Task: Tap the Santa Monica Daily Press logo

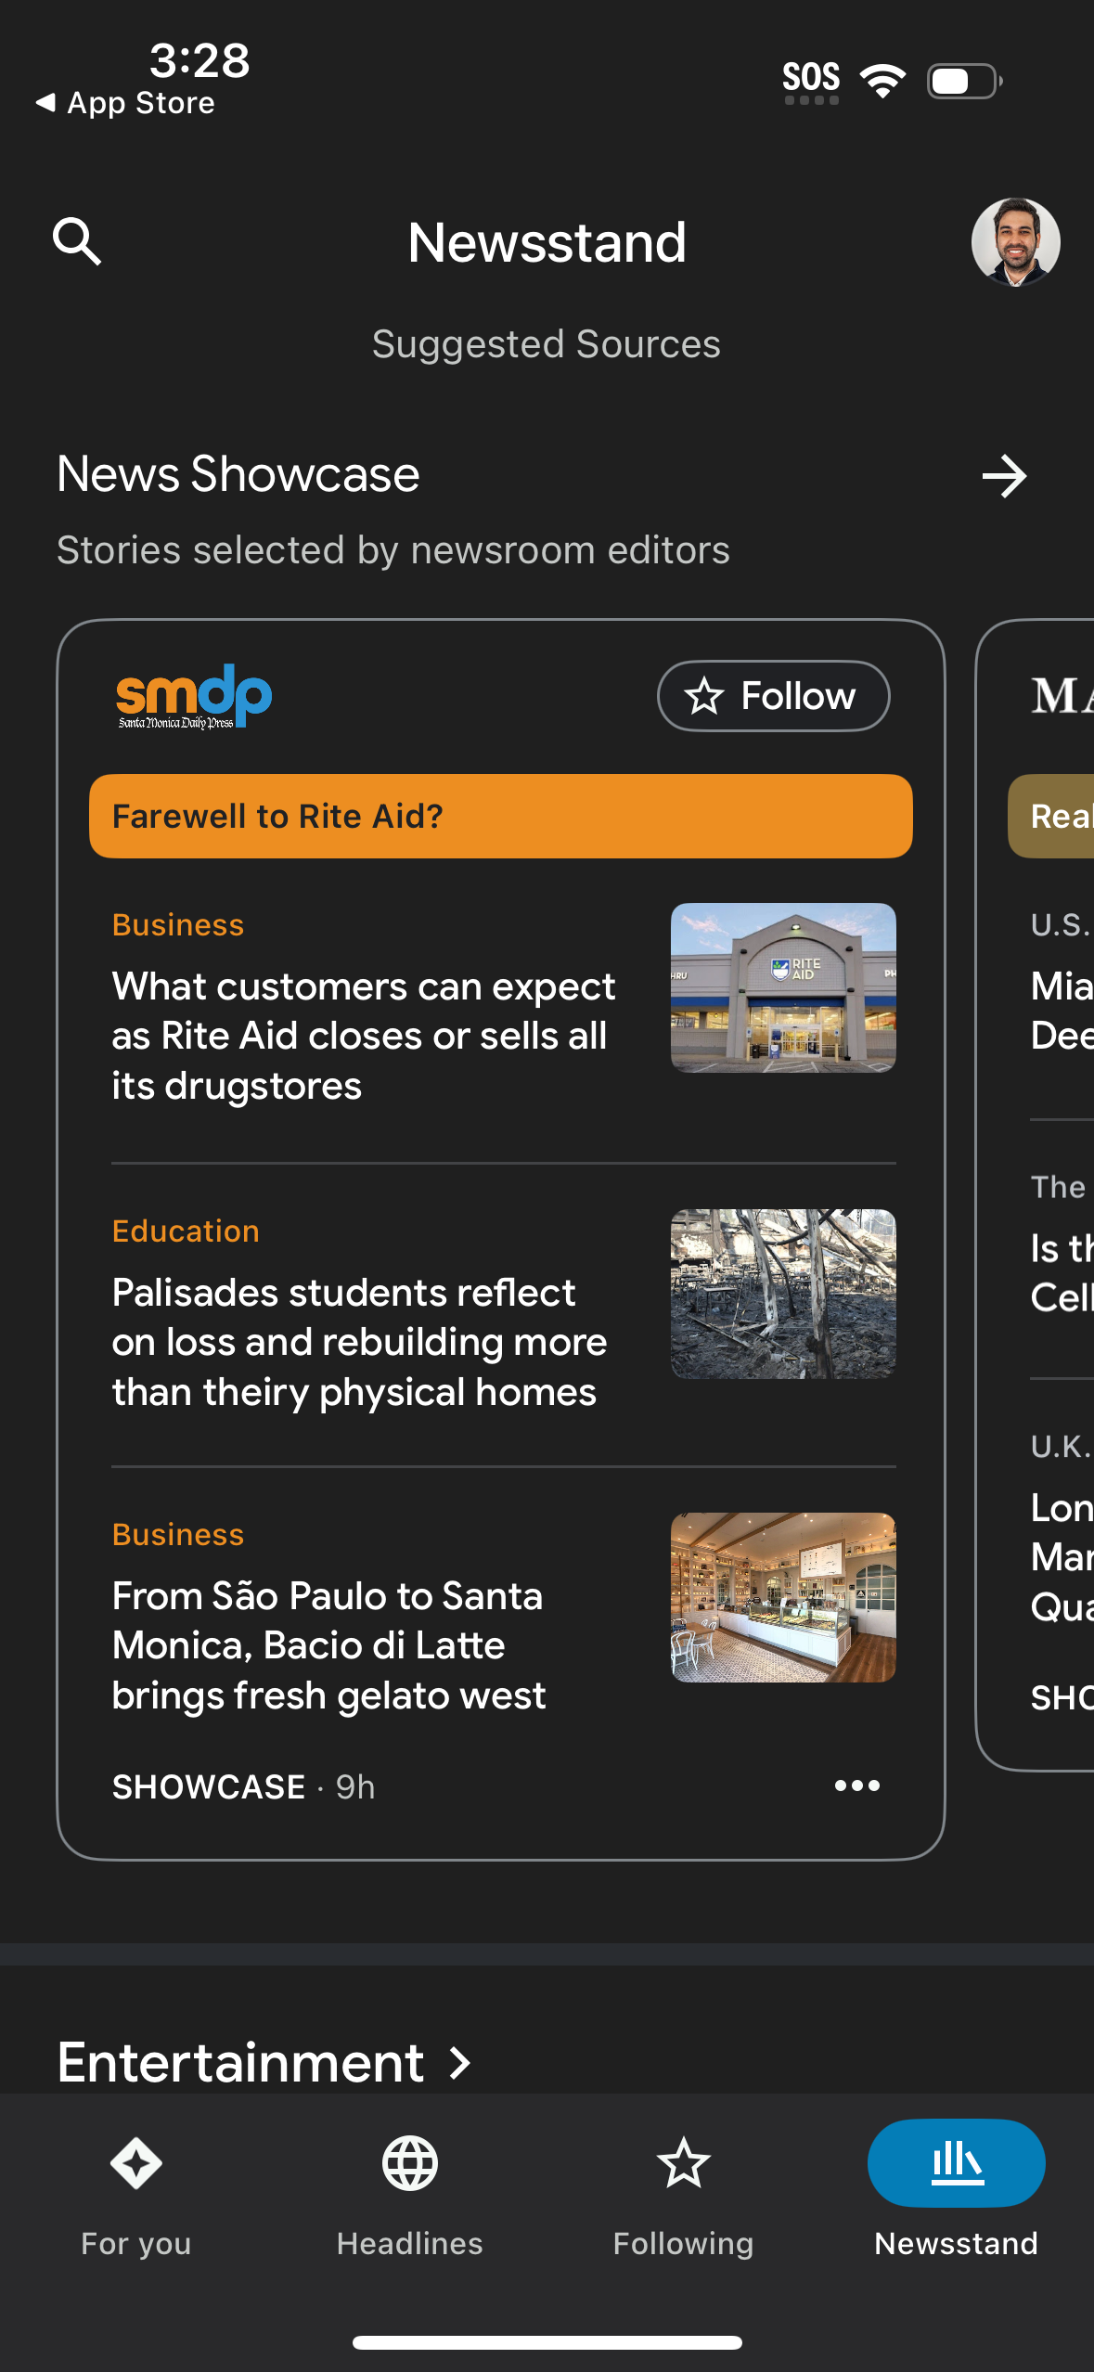Action: 192,695
